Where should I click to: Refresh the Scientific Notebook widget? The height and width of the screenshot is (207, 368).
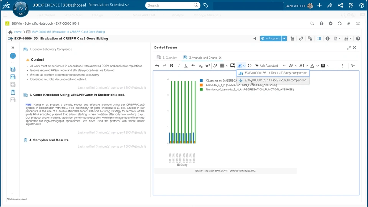coord(340,23)
